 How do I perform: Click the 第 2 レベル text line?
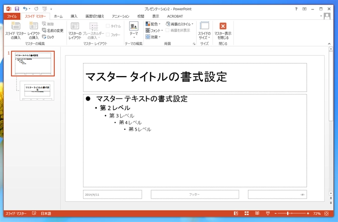[115, 108]
